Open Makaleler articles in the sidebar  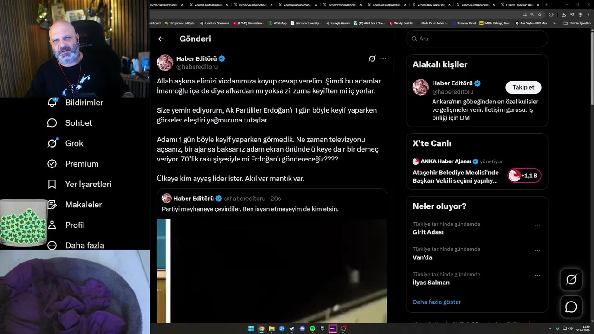(74, 205)
